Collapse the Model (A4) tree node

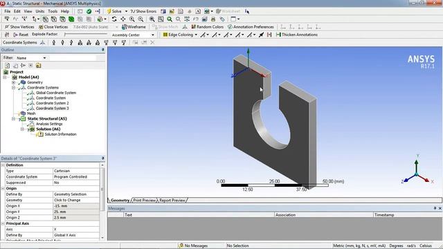pyautogui.click(x=5, y=77)
